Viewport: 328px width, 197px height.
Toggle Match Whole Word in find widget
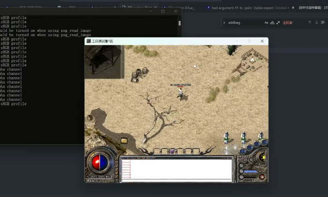coord(272,22)
